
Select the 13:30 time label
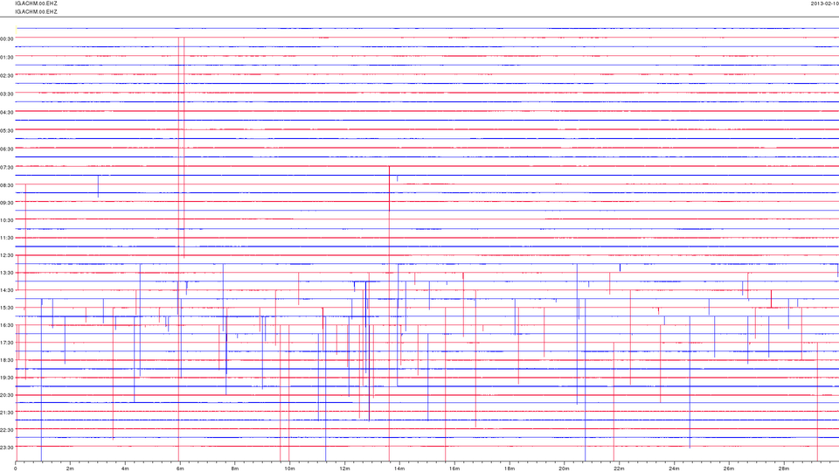[7, 273]
